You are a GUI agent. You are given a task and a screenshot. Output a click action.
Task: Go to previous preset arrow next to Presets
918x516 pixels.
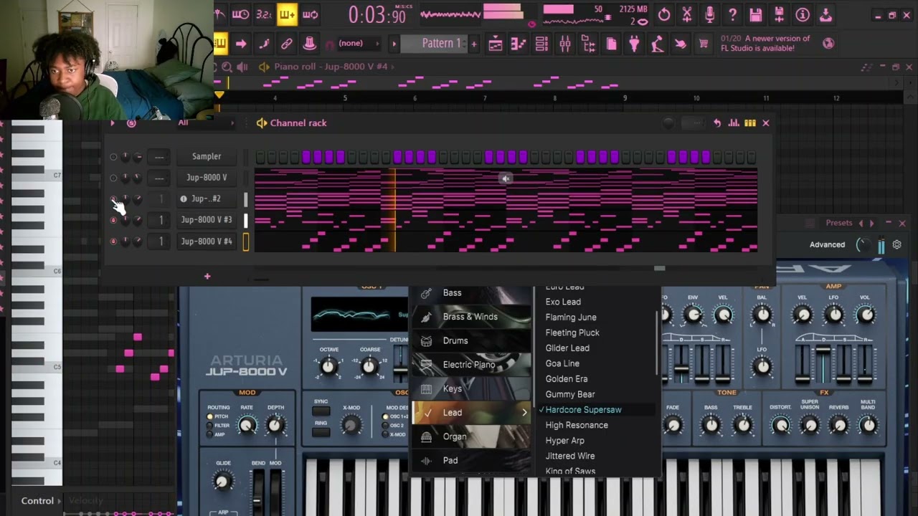pyautogui.click(x=861, y=224)
